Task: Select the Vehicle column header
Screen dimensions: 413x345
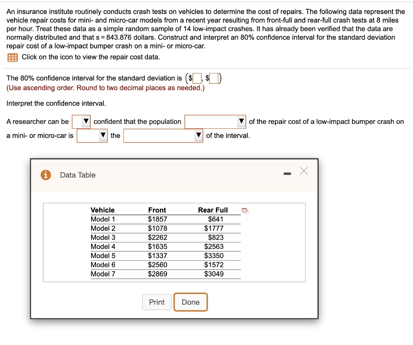Action: pyautogui.click(x=102, y=210)
